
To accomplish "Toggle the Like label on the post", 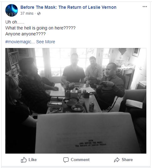I will (33, 160).
